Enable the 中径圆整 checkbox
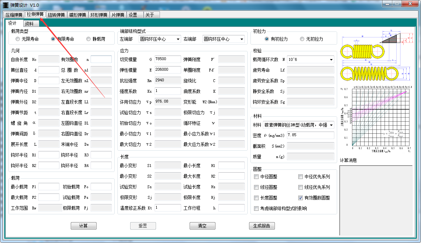The height and width of the screenshot is (243, 421). [256, 177]
